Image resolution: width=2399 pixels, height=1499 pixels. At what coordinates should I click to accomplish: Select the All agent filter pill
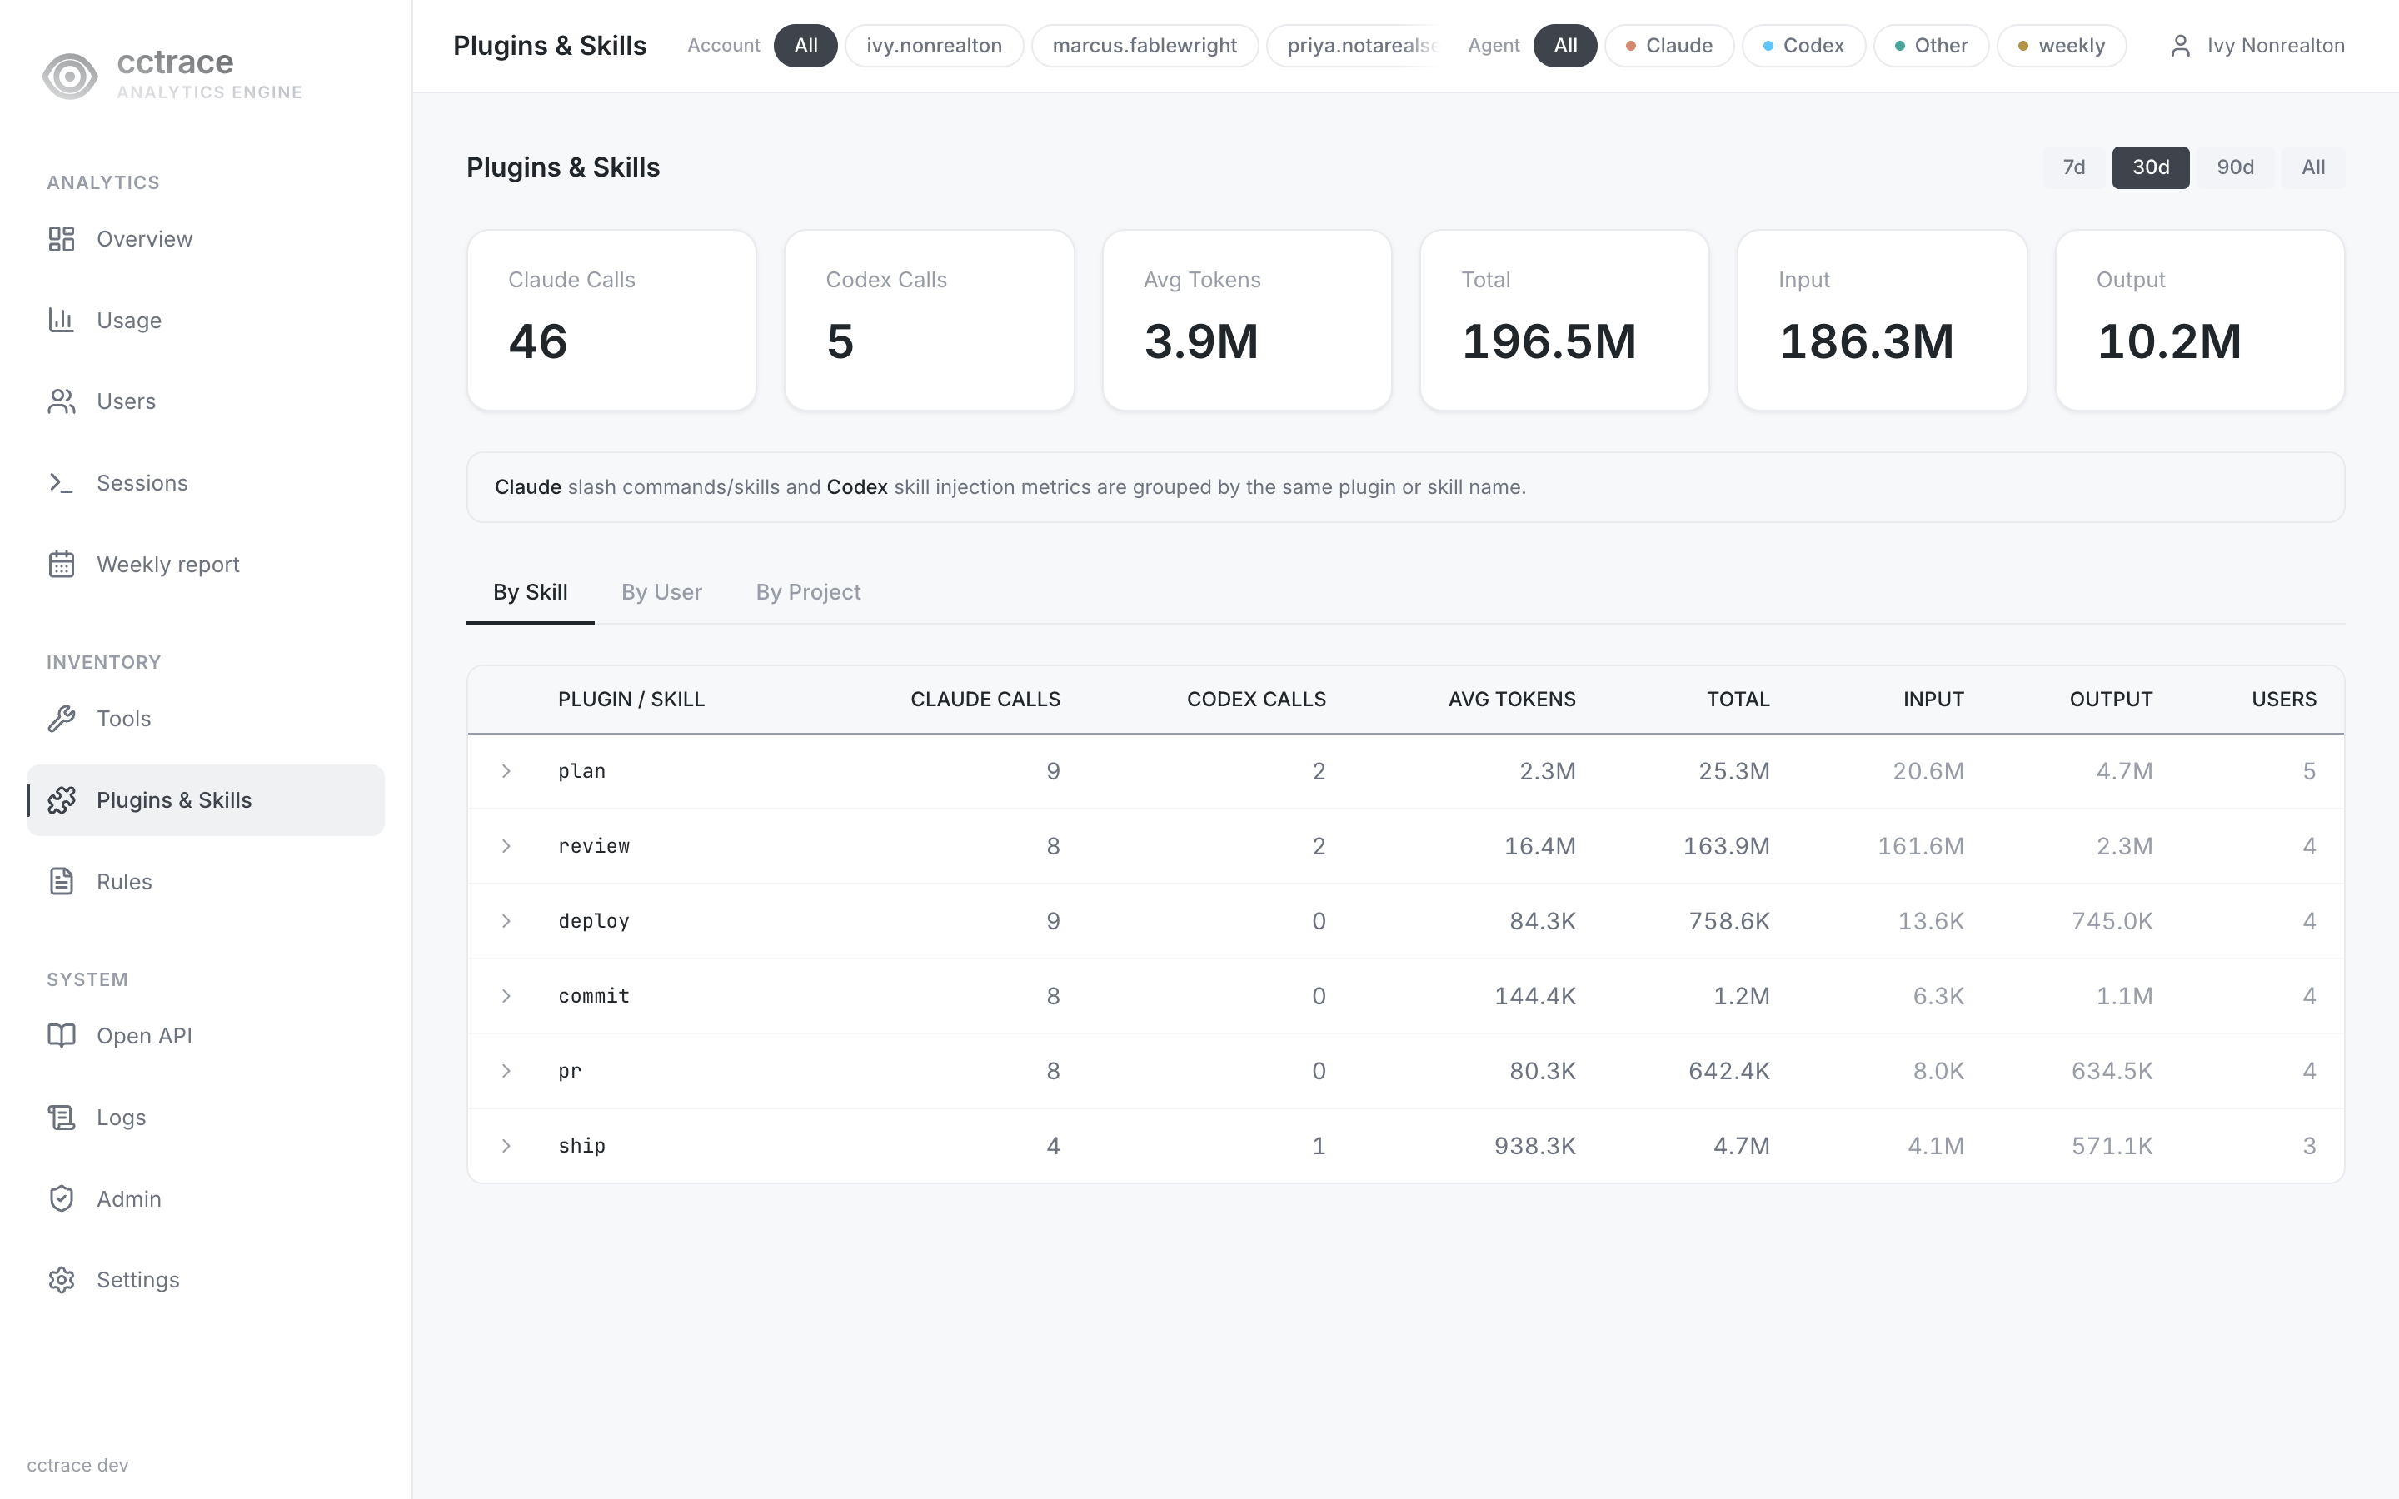click(x=1565, y=46)
